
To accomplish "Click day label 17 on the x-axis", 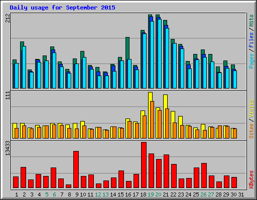I will [136, 194].
